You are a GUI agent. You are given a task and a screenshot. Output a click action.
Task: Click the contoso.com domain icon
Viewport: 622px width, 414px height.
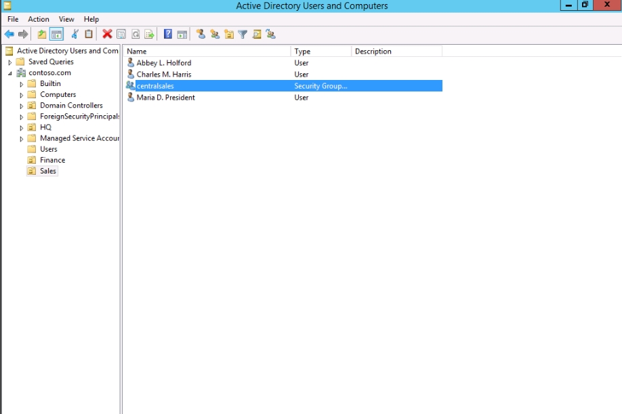click(21, 73)
